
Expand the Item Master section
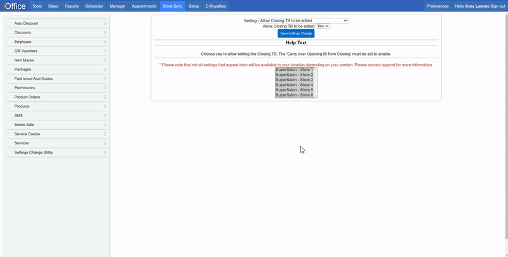tap(57, 60)
